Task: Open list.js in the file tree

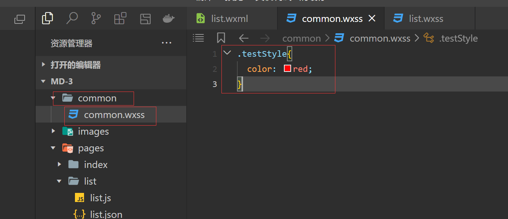Action: click(x=100, y=198)
